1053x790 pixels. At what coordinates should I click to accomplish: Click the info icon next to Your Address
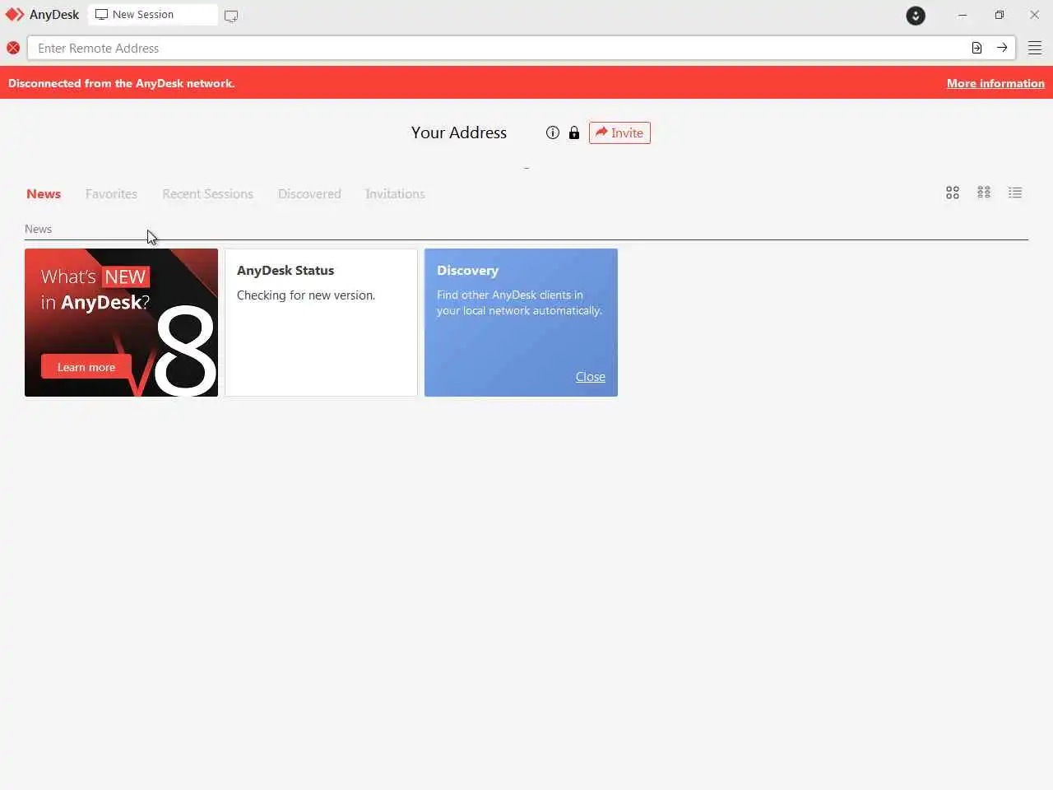553,132
